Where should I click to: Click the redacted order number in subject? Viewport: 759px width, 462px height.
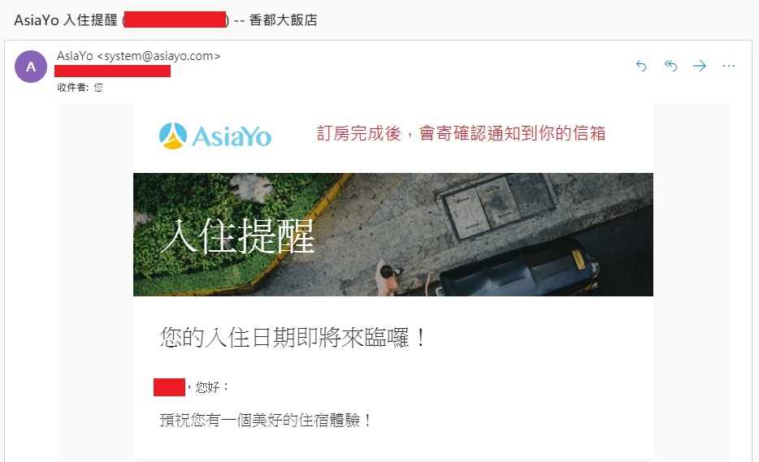(x=176, y=19)
